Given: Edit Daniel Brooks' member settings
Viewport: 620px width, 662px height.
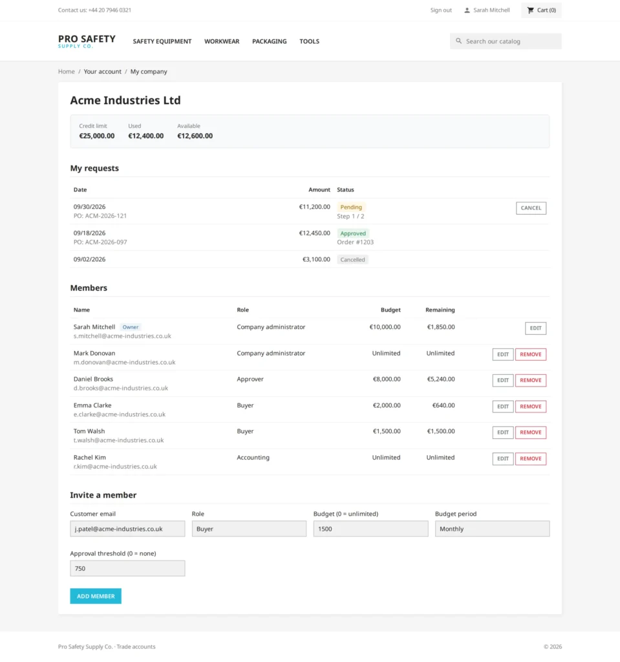Looking at the screenshot, I should [x=502, y=380].
